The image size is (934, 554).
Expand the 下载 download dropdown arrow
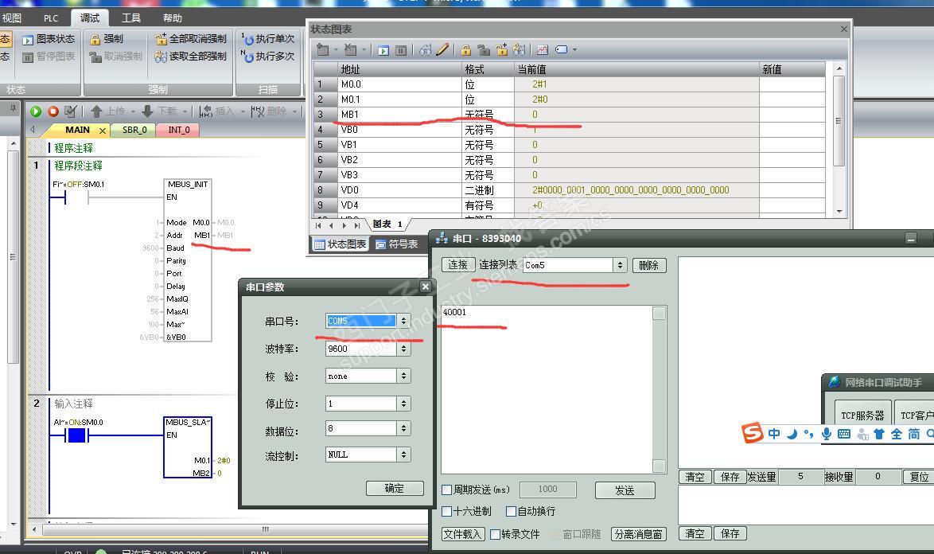(185, 111)
